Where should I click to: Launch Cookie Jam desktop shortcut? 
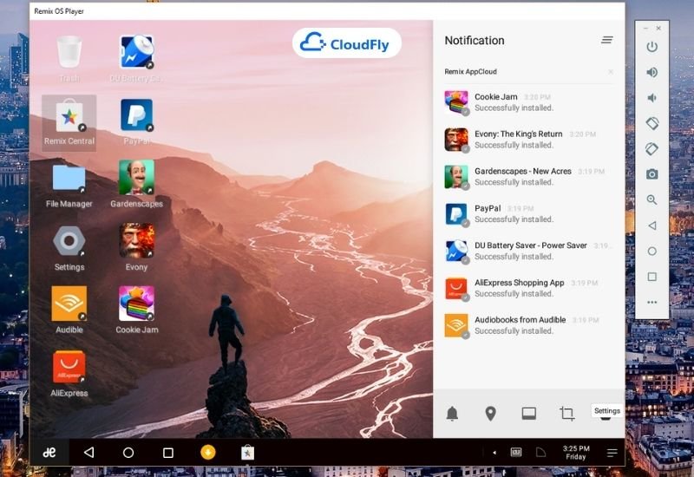point(136,304)
